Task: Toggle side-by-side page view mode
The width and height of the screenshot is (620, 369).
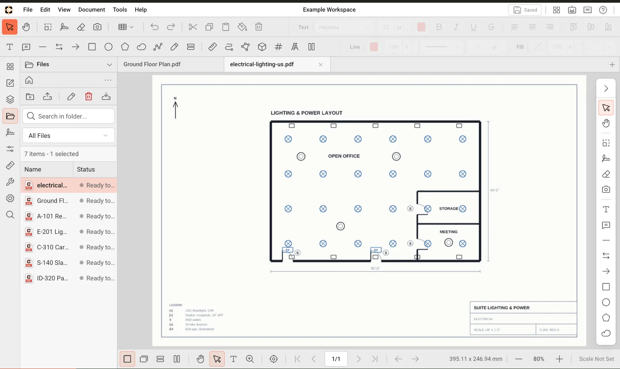Action: (x=177, y=359)
